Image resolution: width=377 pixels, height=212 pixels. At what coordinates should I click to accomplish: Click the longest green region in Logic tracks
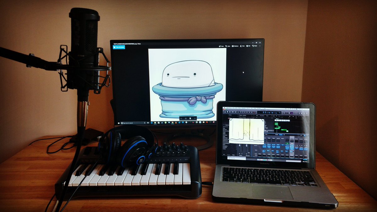[284, 130]
